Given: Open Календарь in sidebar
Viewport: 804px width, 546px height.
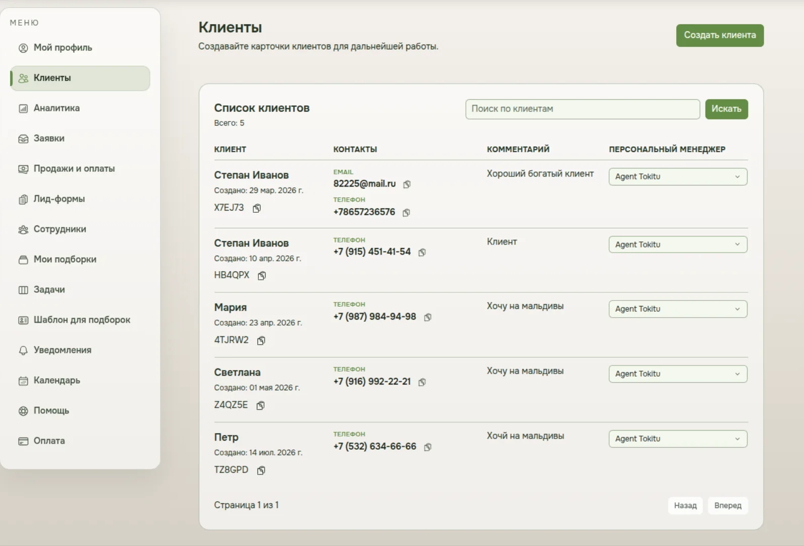Looking at the screenshot, I should coord(80,381).
